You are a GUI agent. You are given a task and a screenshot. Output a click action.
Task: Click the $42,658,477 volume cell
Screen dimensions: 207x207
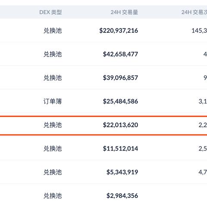(x=120, y=54)
